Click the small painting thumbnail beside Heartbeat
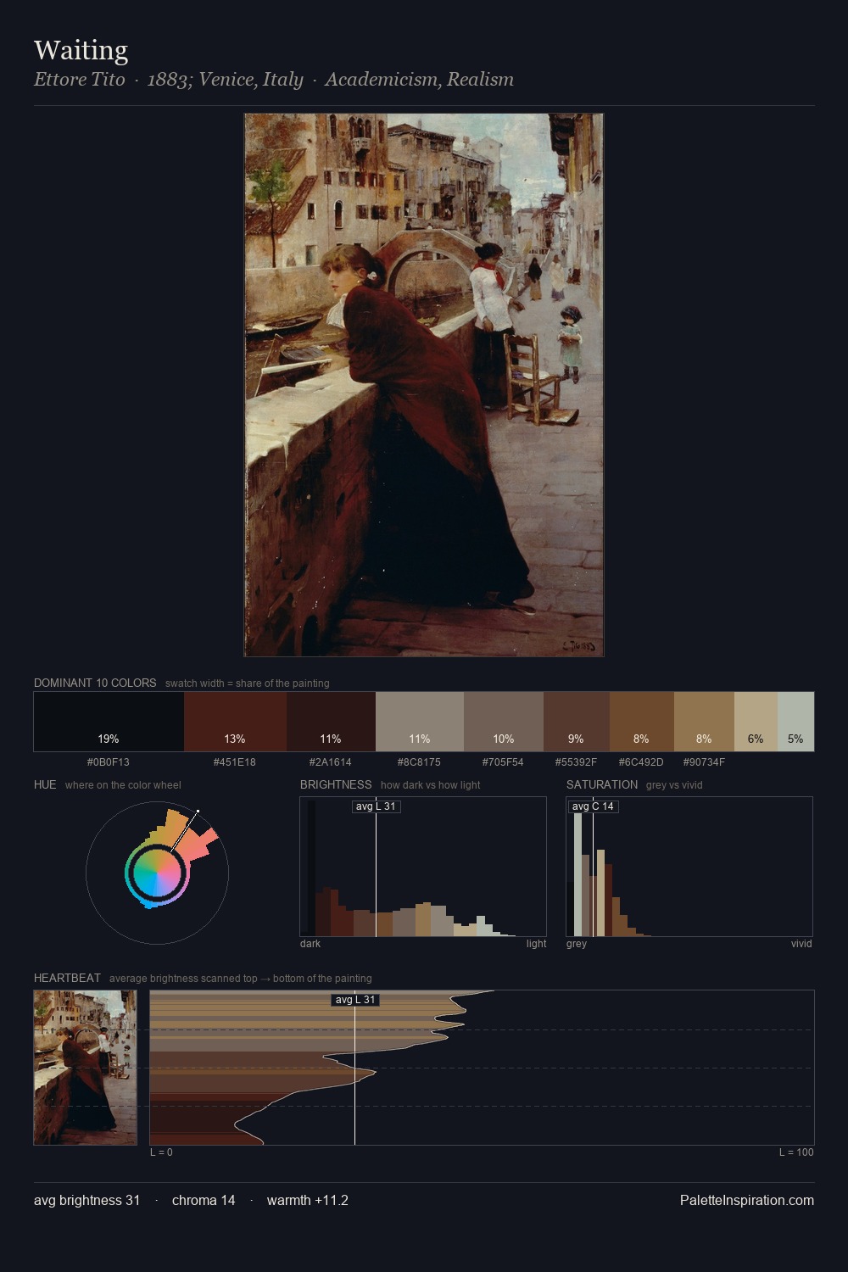848x1272 pixels. [85, 1068]
